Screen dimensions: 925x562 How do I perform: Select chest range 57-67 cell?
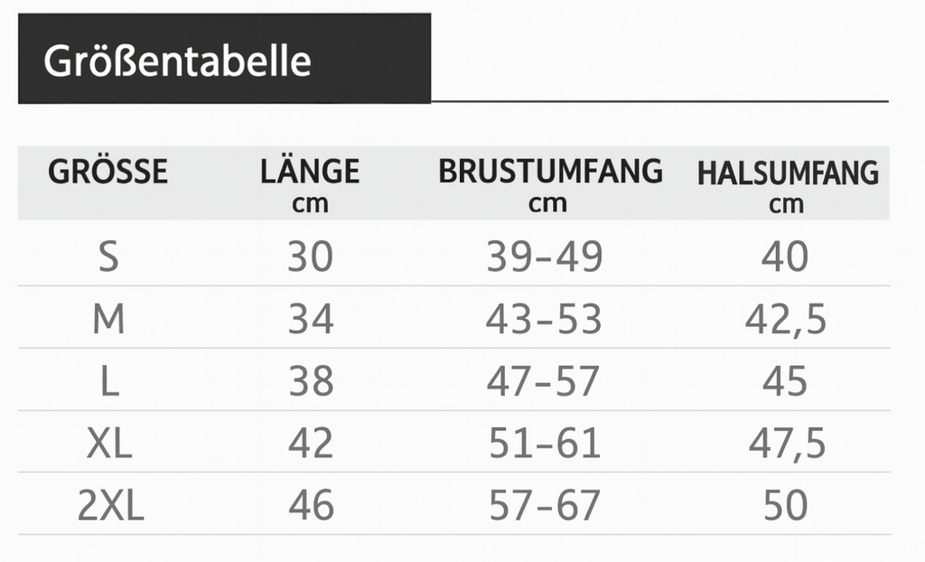tap(544, 506)
